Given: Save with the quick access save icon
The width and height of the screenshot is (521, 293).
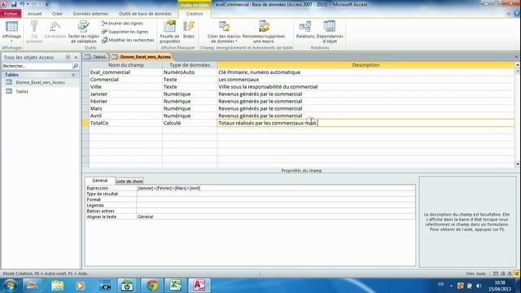Looking at the screenshot, I should [14, 4].
